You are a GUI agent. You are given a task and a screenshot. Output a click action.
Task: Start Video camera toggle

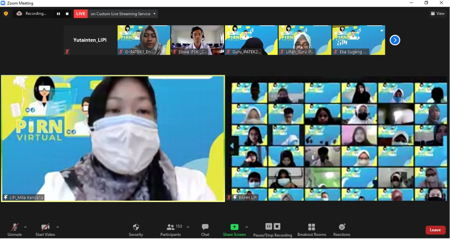click(45, 230)
